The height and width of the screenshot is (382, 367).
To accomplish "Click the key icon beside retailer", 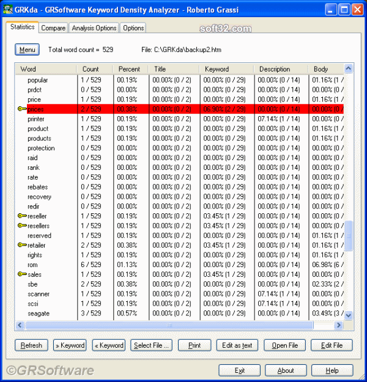I will point(22,245).
